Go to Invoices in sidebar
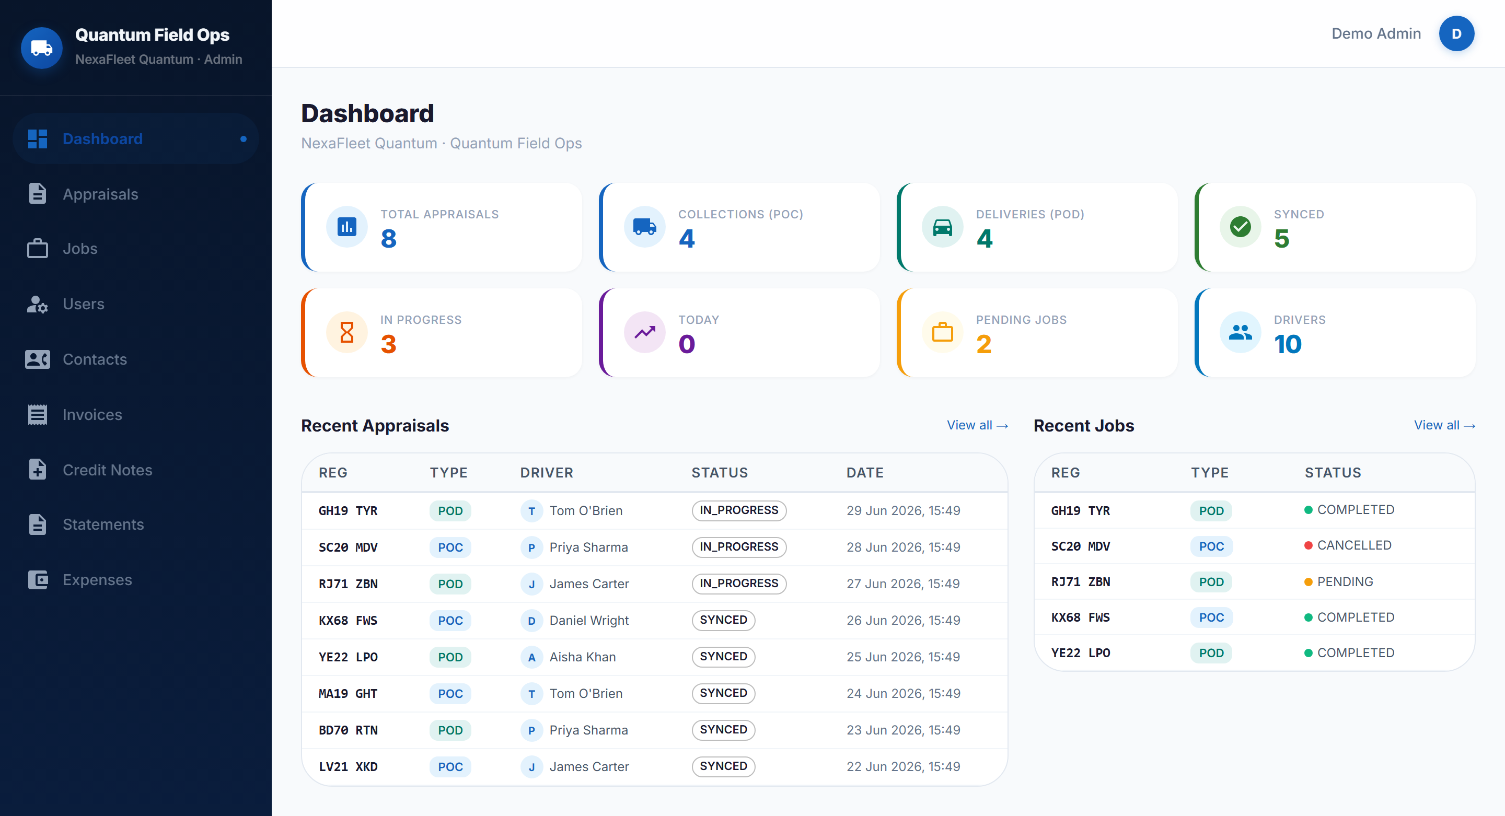Viewport: 1505px width, 816px height. [x=135, y=415]
